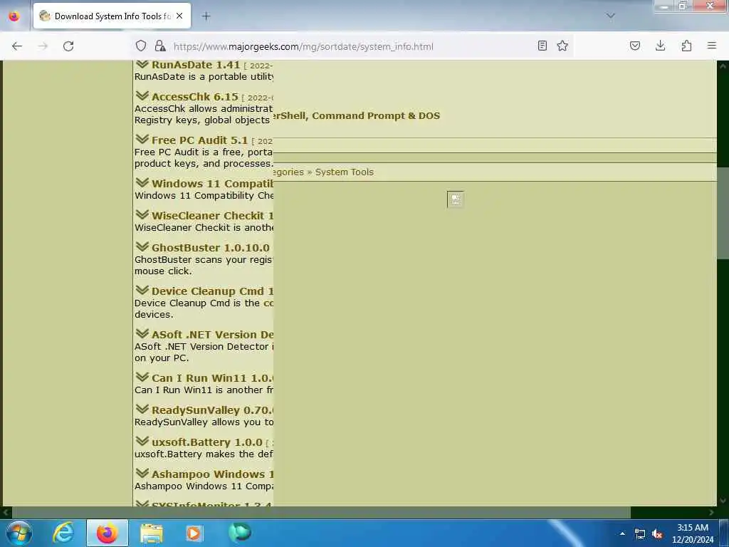Open the extensions puzzle icon
This screenshot has height=547, width=729.
coord(686,46)
